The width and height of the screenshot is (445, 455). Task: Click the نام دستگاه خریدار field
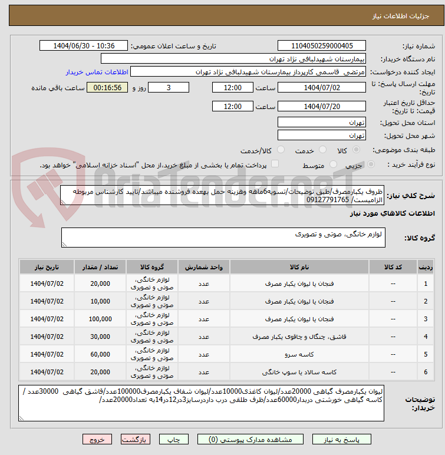click(233, 58)
